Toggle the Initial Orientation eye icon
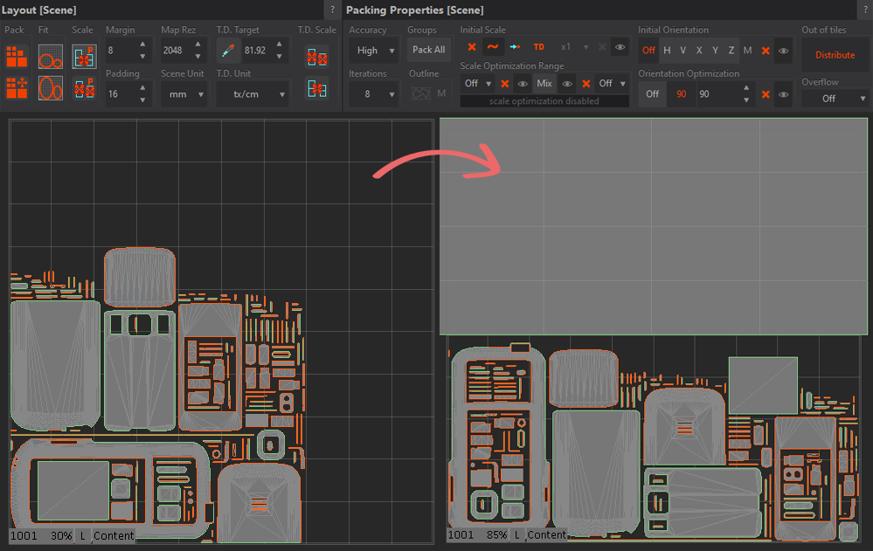Screen dimensions: 873x551 tap(784, 51)
